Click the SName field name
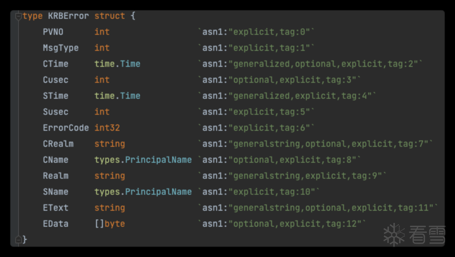 (x=56, y=192)
